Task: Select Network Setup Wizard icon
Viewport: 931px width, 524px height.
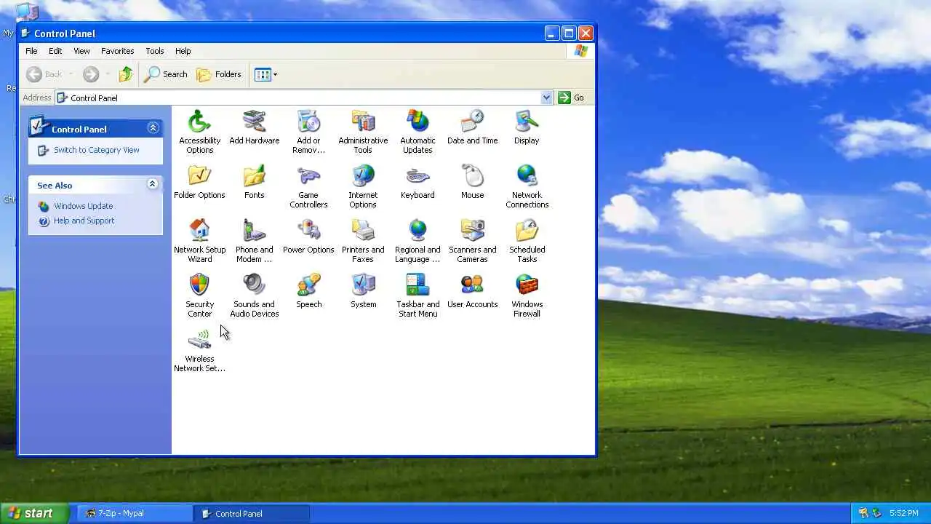Action: pyautogui.click(x=199, y=241)
